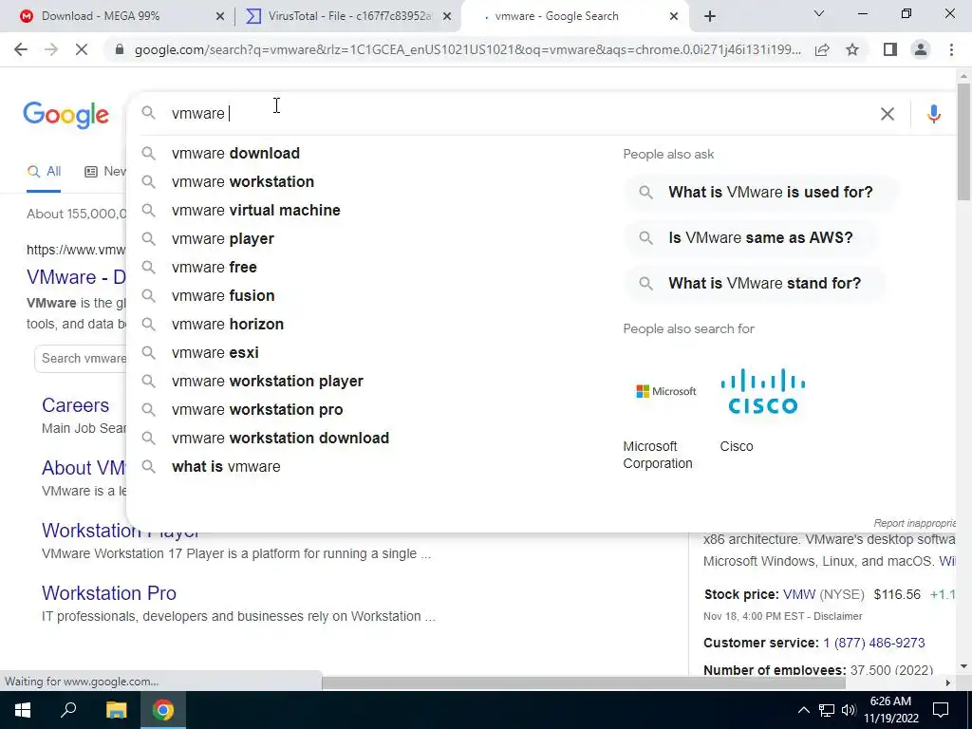Image resolution: width=972 pixels, height=729 pixels.
Task: Show hidden system tray icons
Action: [803, 710]
